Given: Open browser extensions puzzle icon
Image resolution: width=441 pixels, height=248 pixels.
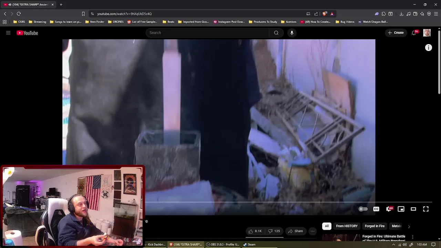Looking at the screenshot, I should pyautogui.click(x=383, y=14).
